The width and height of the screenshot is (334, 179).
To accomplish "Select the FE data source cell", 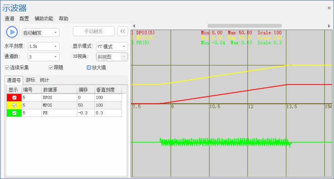I will pos(59,113).
